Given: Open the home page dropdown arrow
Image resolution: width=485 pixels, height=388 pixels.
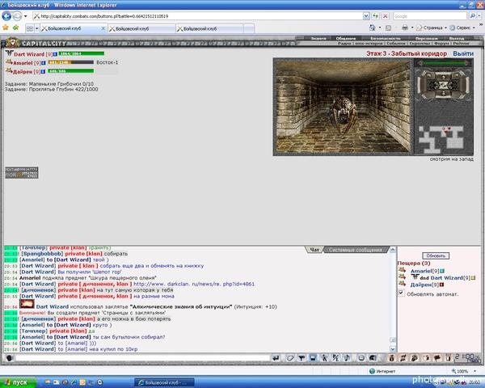Looking at the screenshot, I should (x=380, y=27).
